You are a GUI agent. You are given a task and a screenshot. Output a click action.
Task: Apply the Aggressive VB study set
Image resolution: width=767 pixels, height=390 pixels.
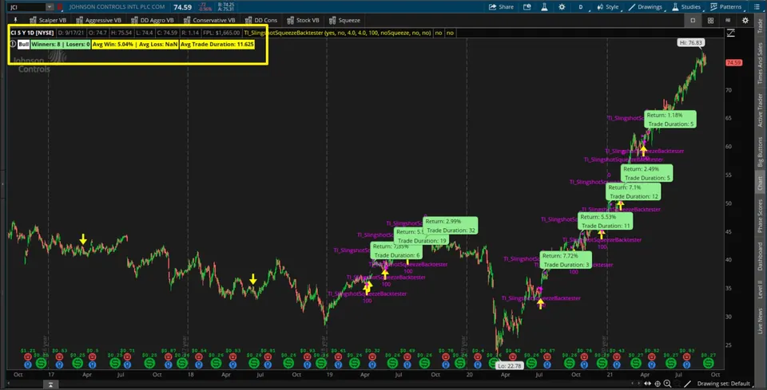(97, 20)
